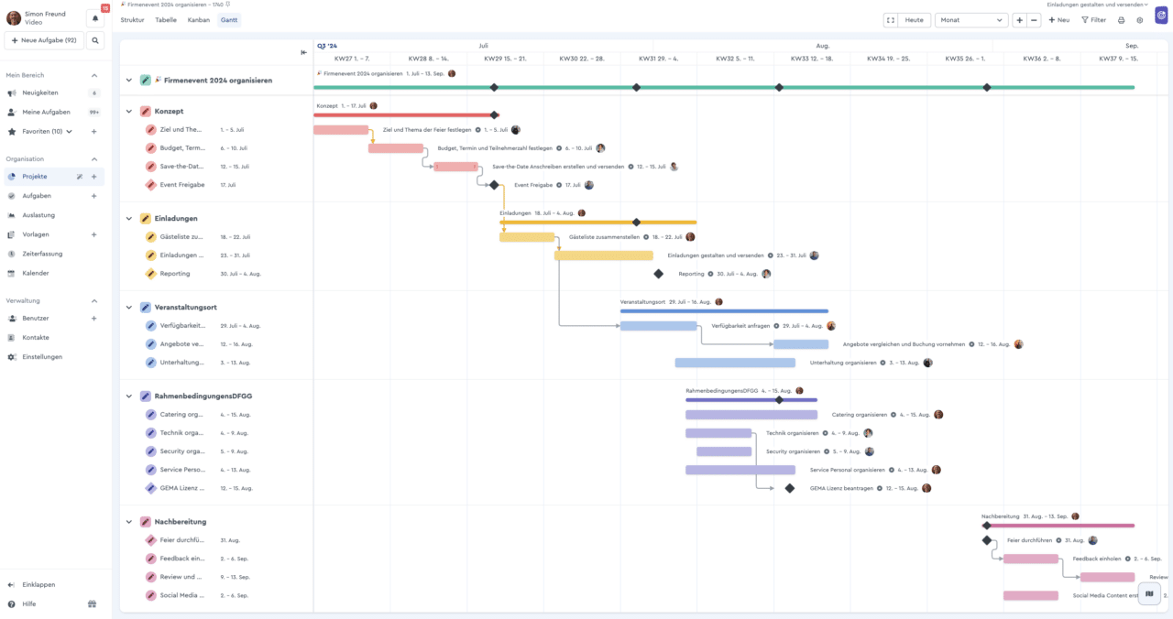
Task: Open Gantt view settings gear
Action: tap(1139, 20)
